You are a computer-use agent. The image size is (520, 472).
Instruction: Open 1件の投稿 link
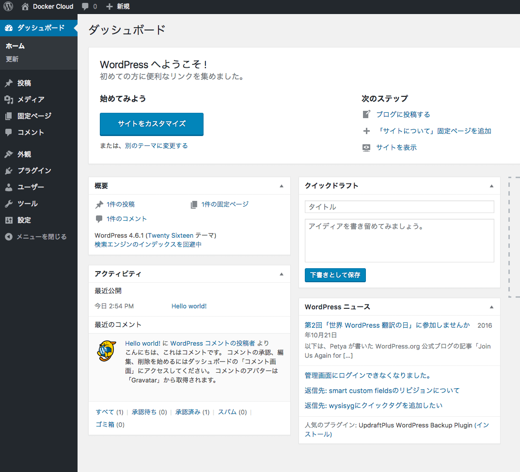point(120,204)
